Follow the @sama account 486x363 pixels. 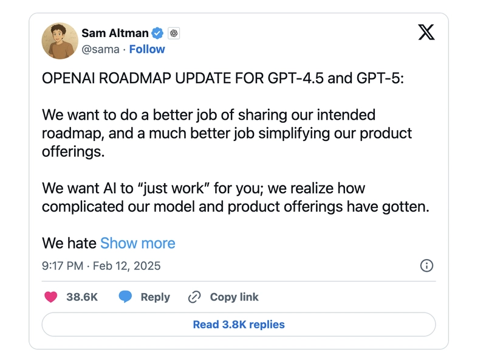[147, 49]
